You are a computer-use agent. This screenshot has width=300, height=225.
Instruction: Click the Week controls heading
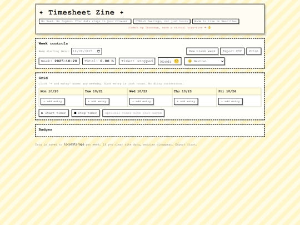53,43
